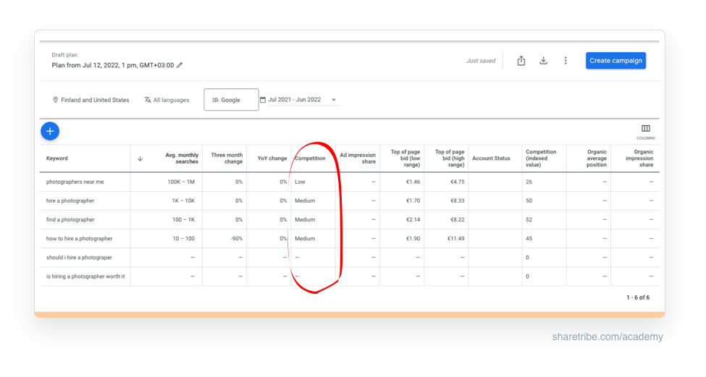The image size is (706, 377).
Task: Click the 100K – 1M searches cell
Action: (181, 182)
